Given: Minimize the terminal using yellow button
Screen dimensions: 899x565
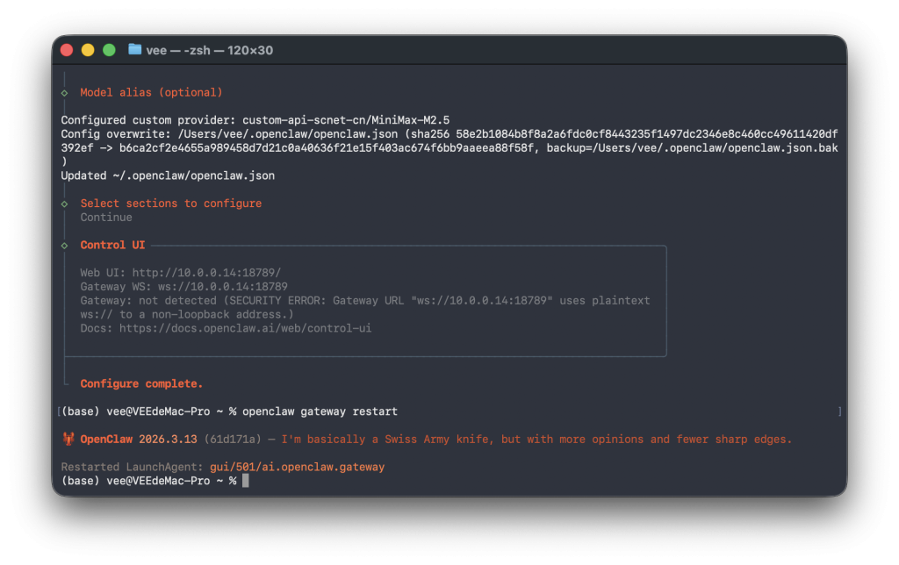Looking at the screenshot, I should coord(88,50).
